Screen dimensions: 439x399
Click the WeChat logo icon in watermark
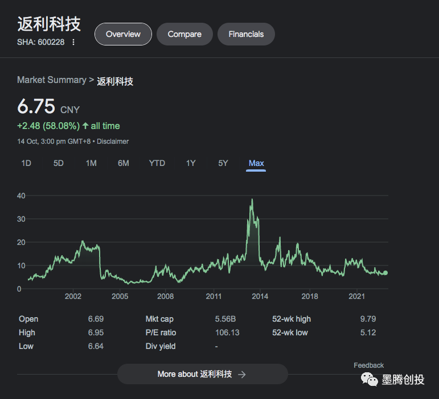368,380
